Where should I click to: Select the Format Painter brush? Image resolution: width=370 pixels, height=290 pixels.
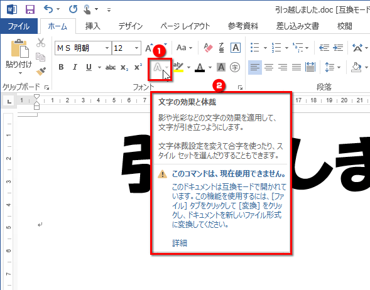41,71
